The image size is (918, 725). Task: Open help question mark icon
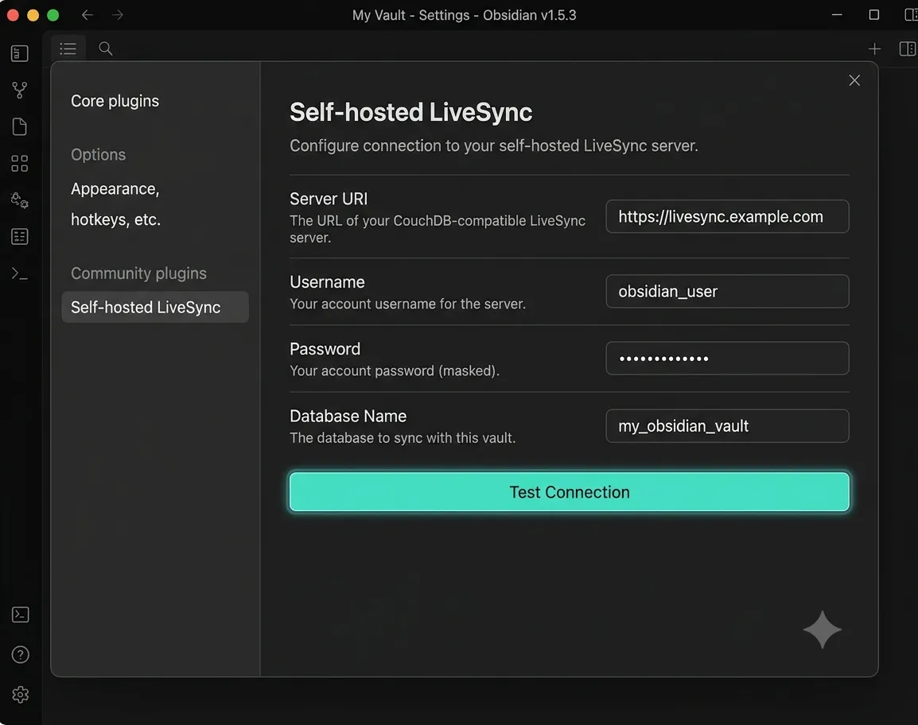coord(21,655)
